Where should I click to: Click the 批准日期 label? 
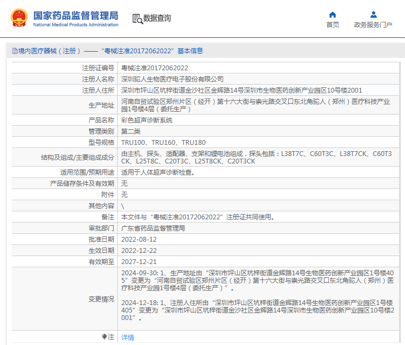[x=101, y=240]
